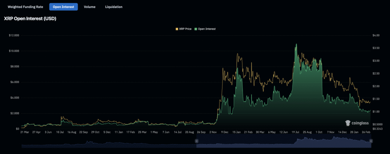Toggle the Open Interest legend series

[x=205, y=29]
